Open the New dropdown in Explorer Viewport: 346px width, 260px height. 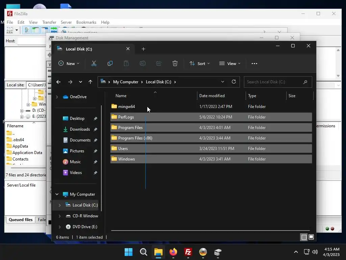click(x=69, y=64)
